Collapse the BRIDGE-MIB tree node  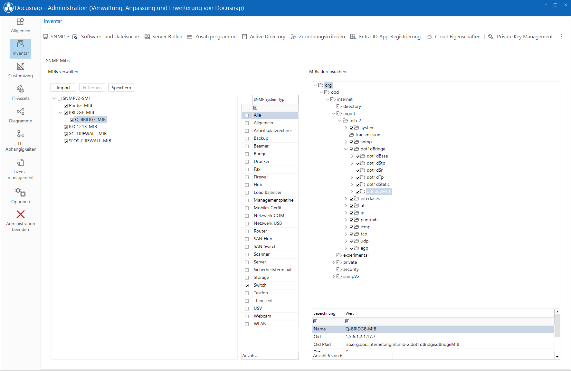[60, 113]
